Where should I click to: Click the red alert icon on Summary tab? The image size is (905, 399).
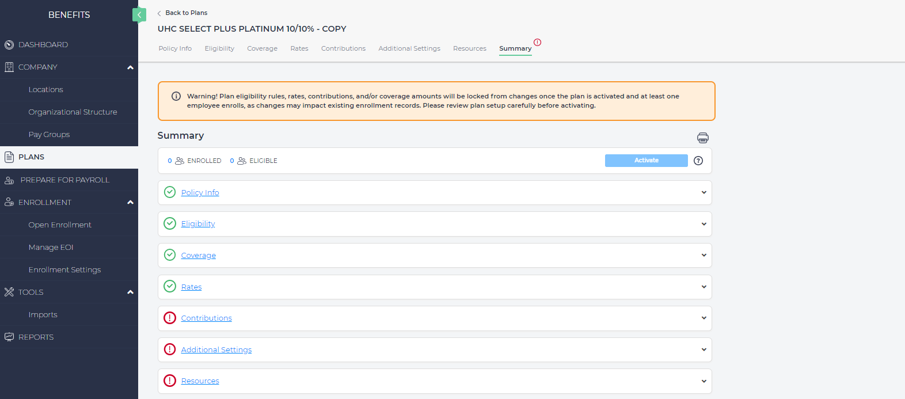[x=537, y=42]
